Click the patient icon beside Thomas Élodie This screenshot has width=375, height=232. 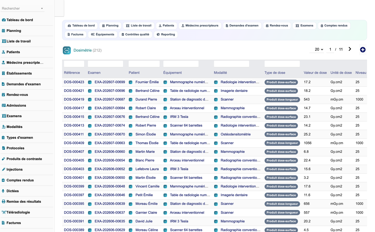(131, 143)
